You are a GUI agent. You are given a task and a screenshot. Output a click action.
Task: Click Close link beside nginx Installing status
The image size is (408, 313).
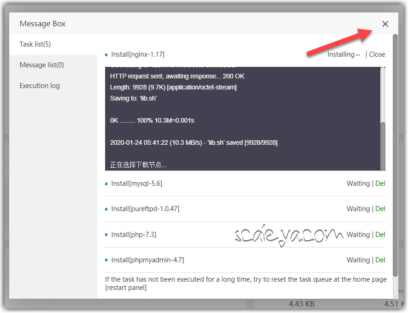tap(377, 54)
